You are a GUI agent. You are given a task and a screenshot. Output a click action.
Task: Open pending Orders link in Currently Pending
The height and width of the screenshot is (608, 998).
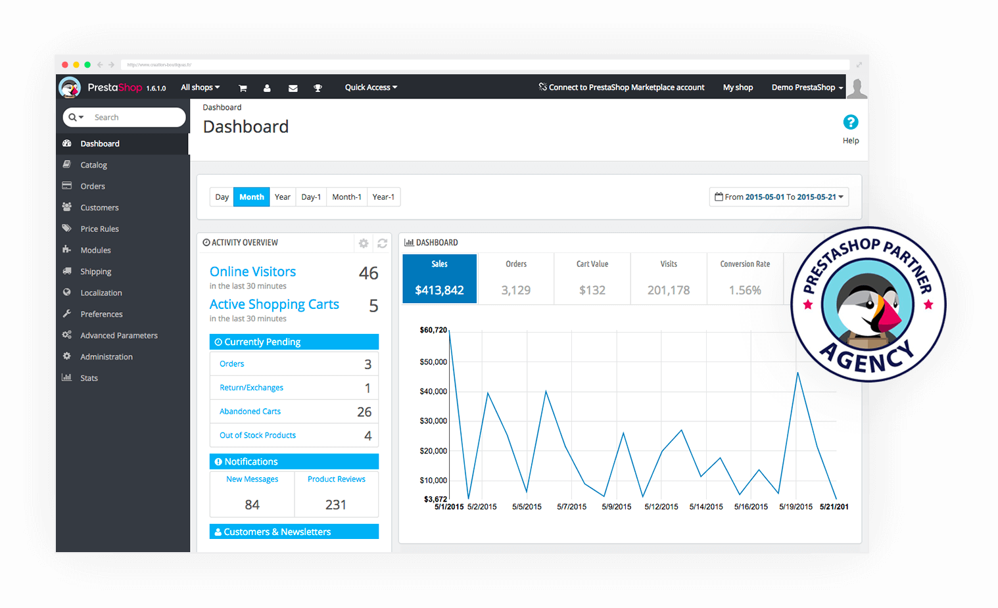point(231,363)
